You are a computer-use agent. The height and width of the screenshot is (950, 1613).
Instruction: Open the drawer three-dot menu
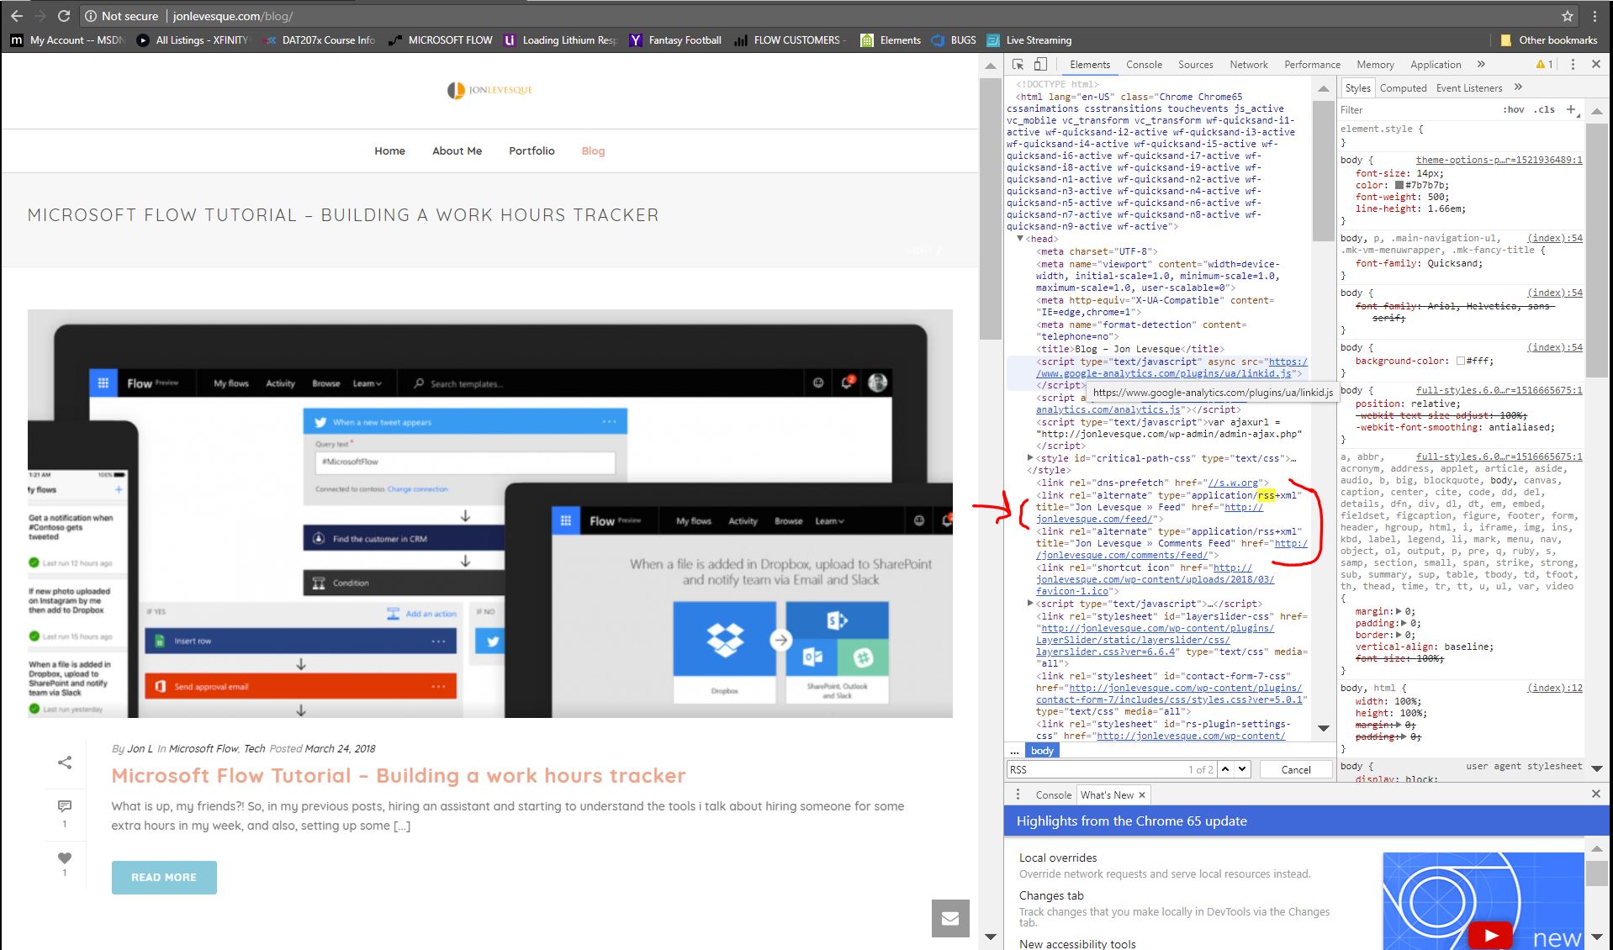point(1018,794)
